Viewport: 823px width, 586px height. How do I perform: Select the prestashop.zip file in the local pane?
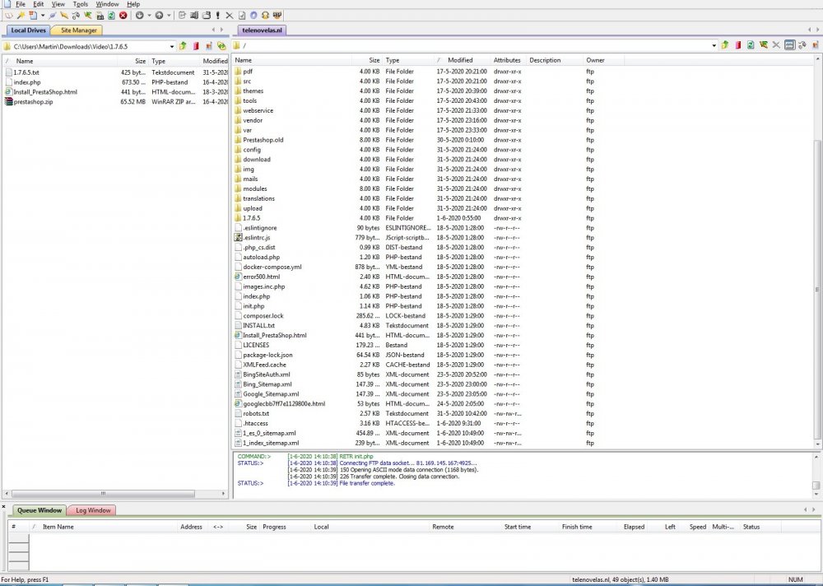point(34,102)
